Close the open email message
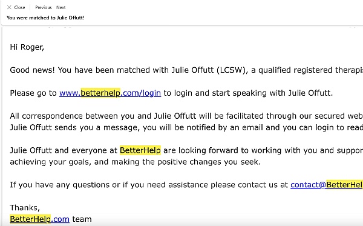This screenshot has height=226, width=363. point(16,7)
